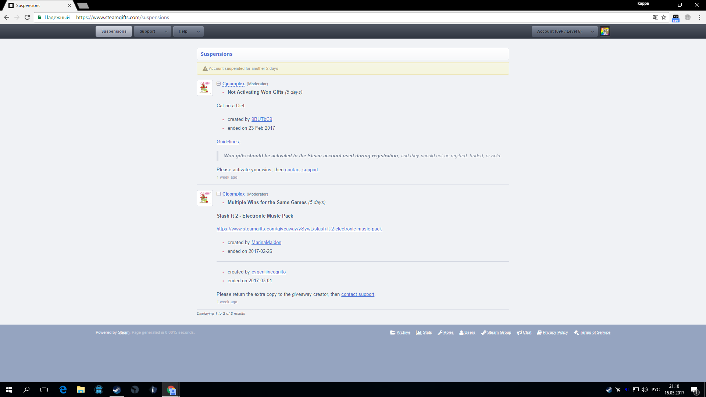Bookmark this page with the star icon

tap(664, 17)
